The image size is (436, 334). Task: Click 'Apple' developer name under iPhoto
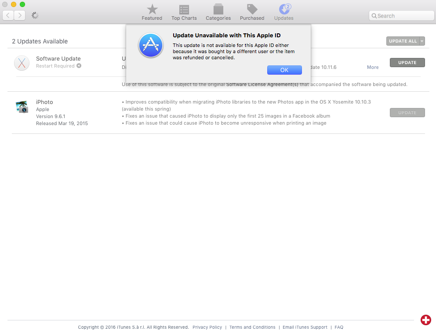(43, 109)
